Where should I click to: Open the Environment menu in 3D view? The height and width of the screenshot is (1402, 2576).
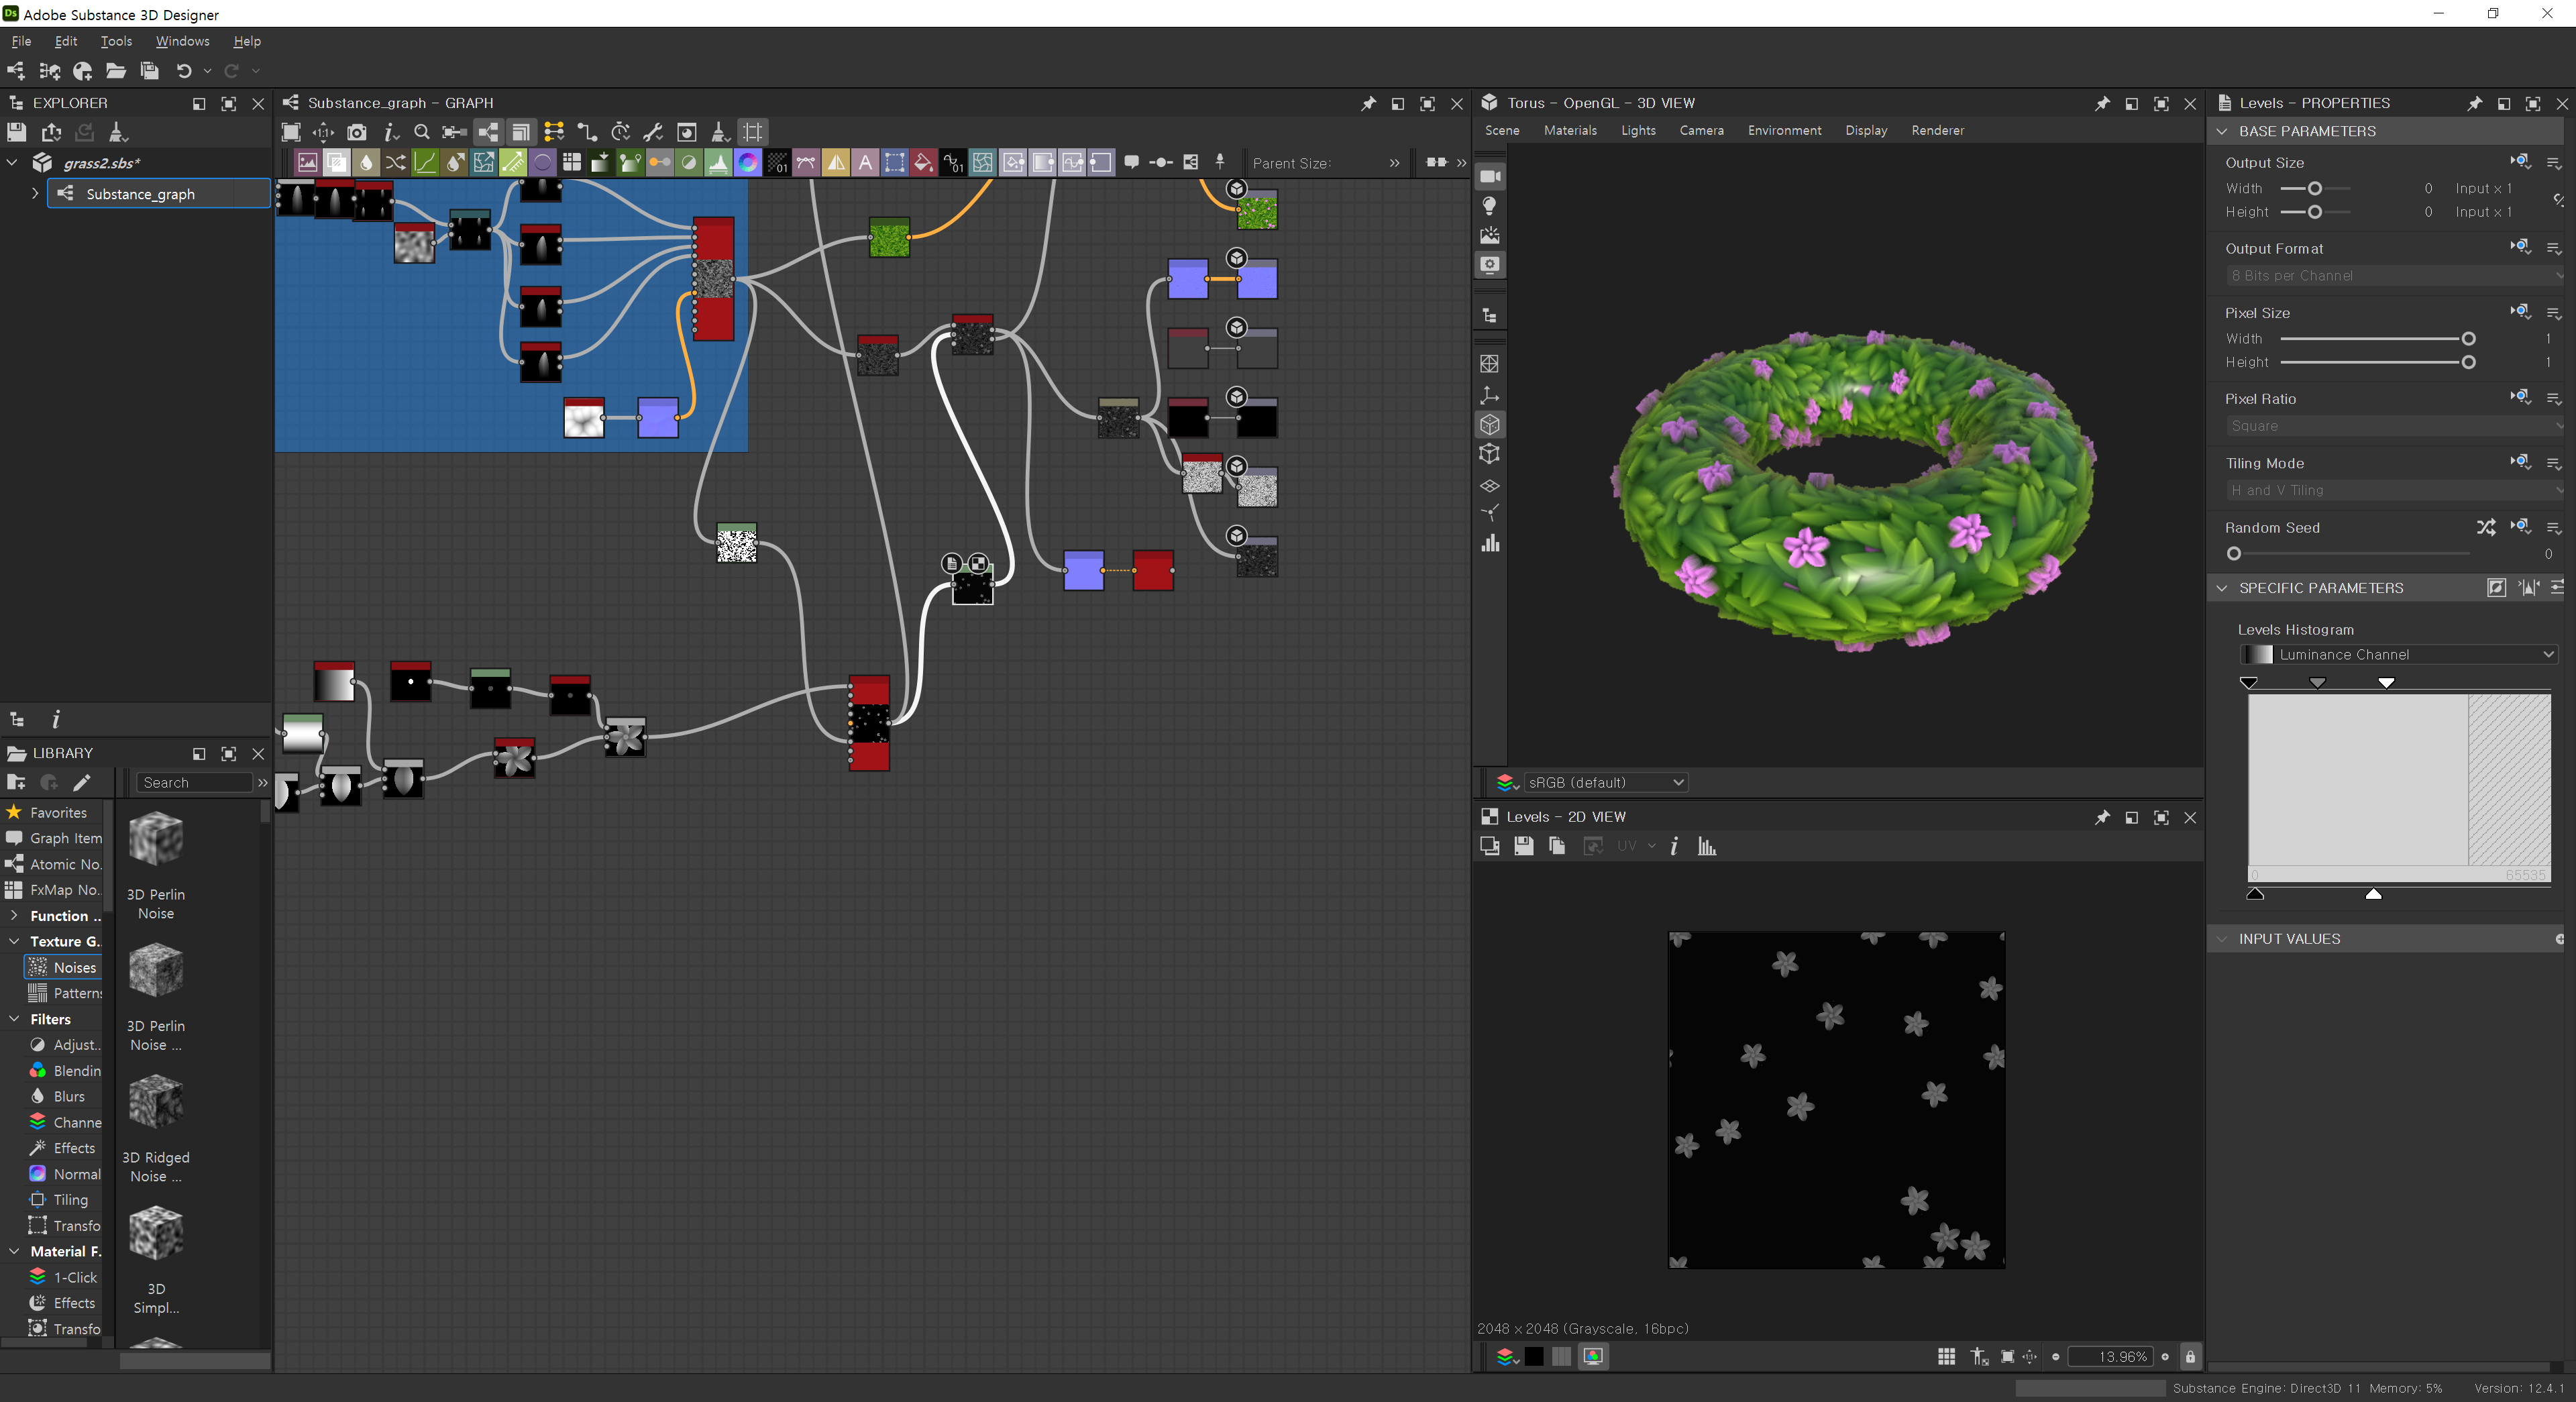coord(1784,130)
